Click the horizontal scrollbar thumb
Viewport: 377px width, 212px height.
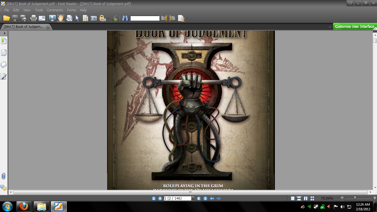pyautogui.click(x=190, y=192)
